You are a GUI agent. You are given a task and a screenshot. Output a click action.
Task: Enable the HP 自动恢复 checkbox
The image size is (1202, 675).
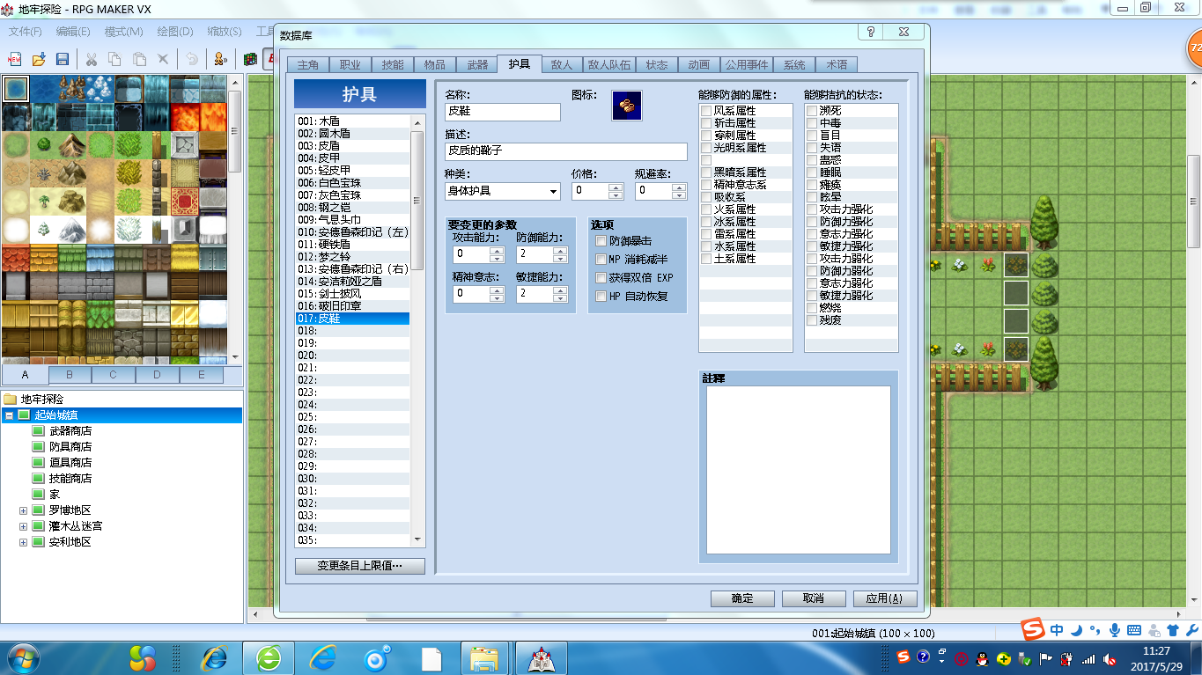(601, 297)
